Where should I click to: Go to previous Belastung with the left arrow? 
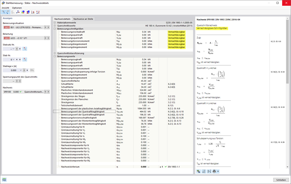click(x=45, y=38)
